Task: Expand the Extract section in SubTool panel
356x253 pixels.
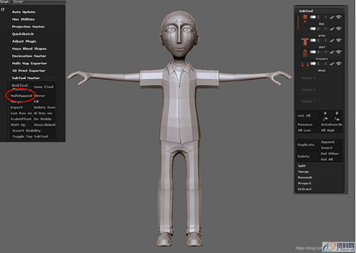Action: coord(304,189)
